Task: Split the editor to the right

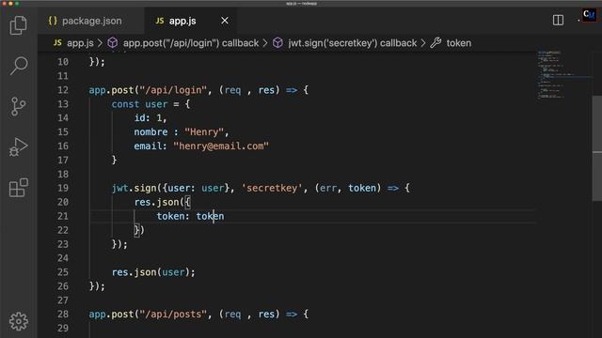Action: point(558,21)
